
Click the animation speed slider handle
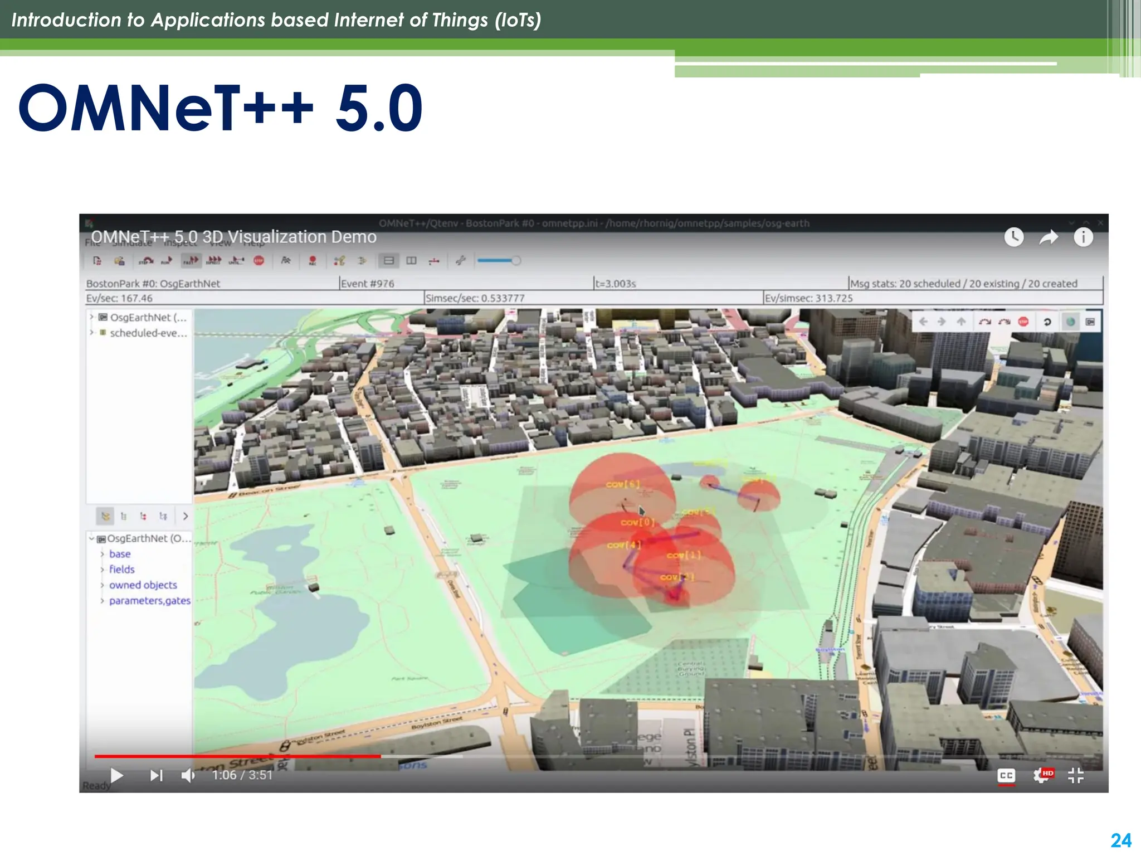pos(516,260)
